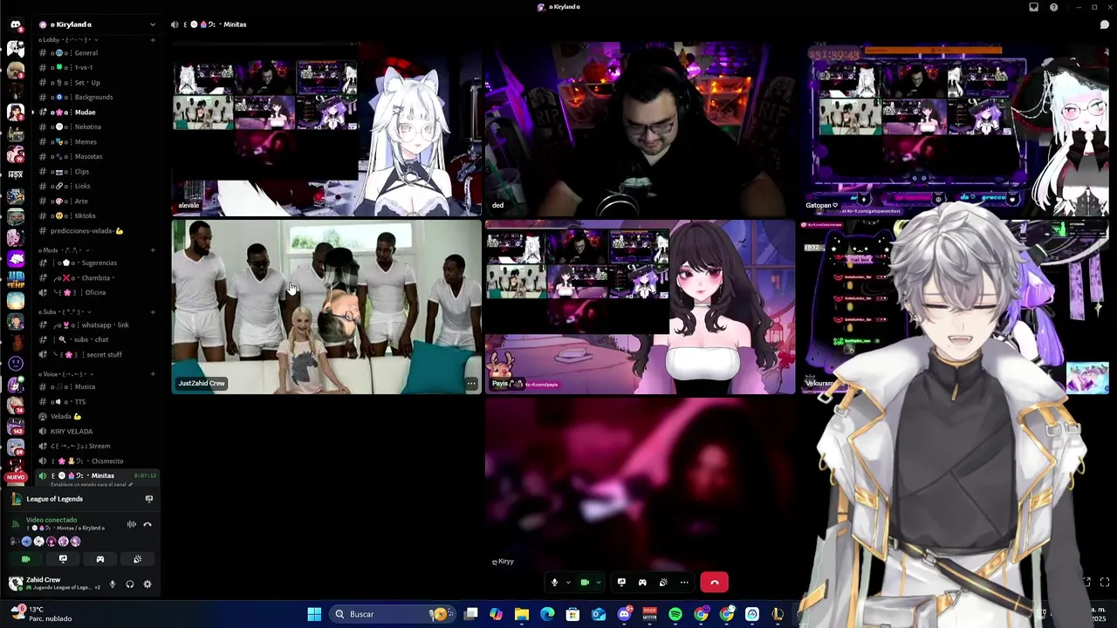Open the General text channel
Viewport: 1117px width, 628px height.
coord(97,53)
